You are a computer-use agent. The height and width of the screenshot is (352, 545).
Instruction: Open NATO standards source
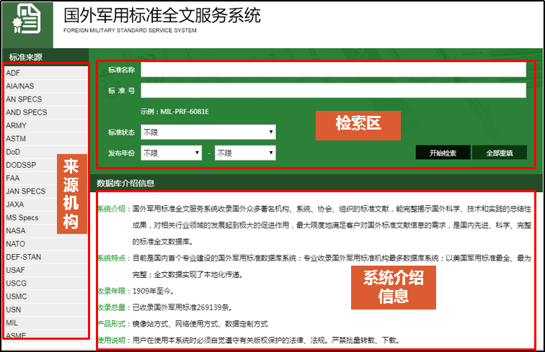(15, 244)
